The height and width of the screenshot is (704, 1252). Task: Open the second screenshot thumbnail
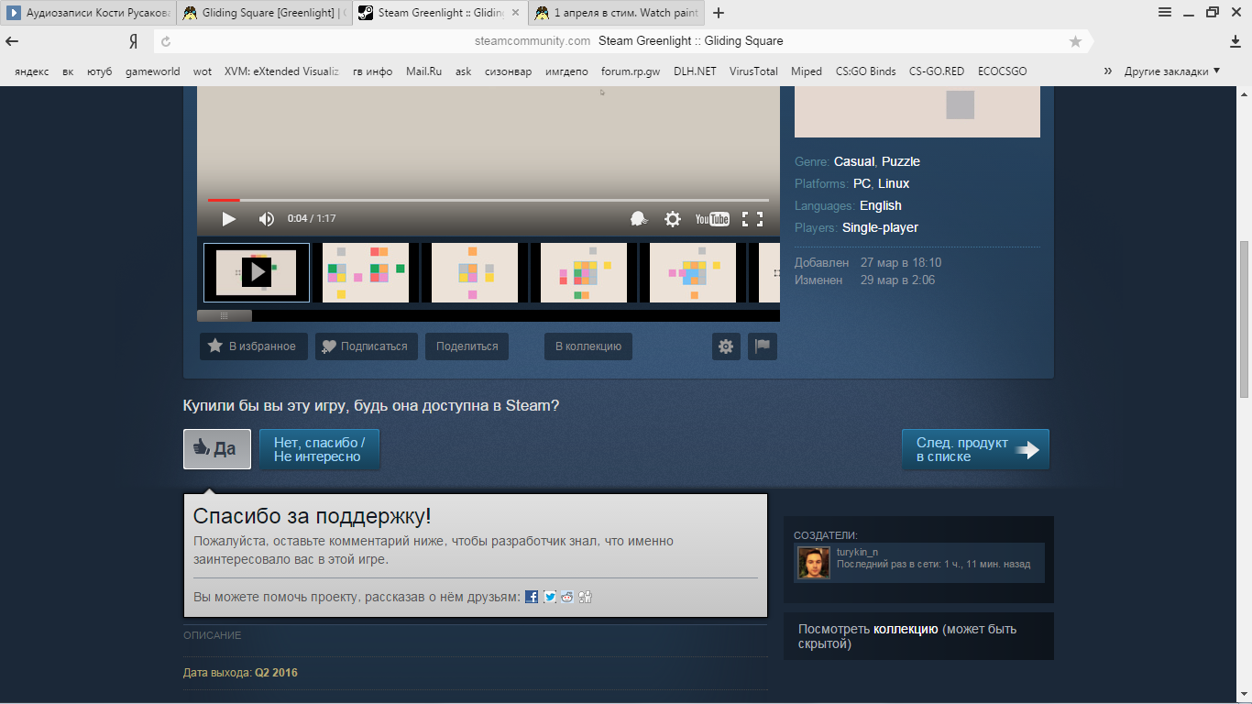pyautogui.click(x=366, y=272)
